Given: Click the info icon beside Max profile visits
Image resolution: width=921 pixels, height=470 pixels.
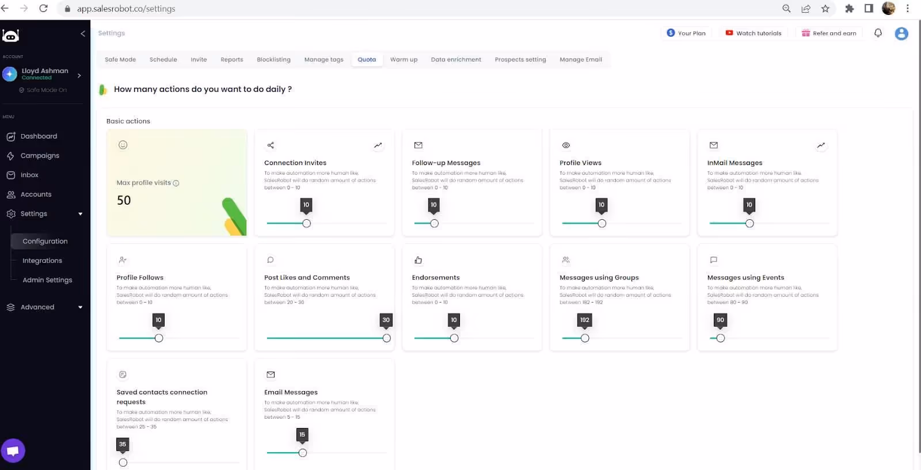Looking at the screenshot, I should 176,183.
